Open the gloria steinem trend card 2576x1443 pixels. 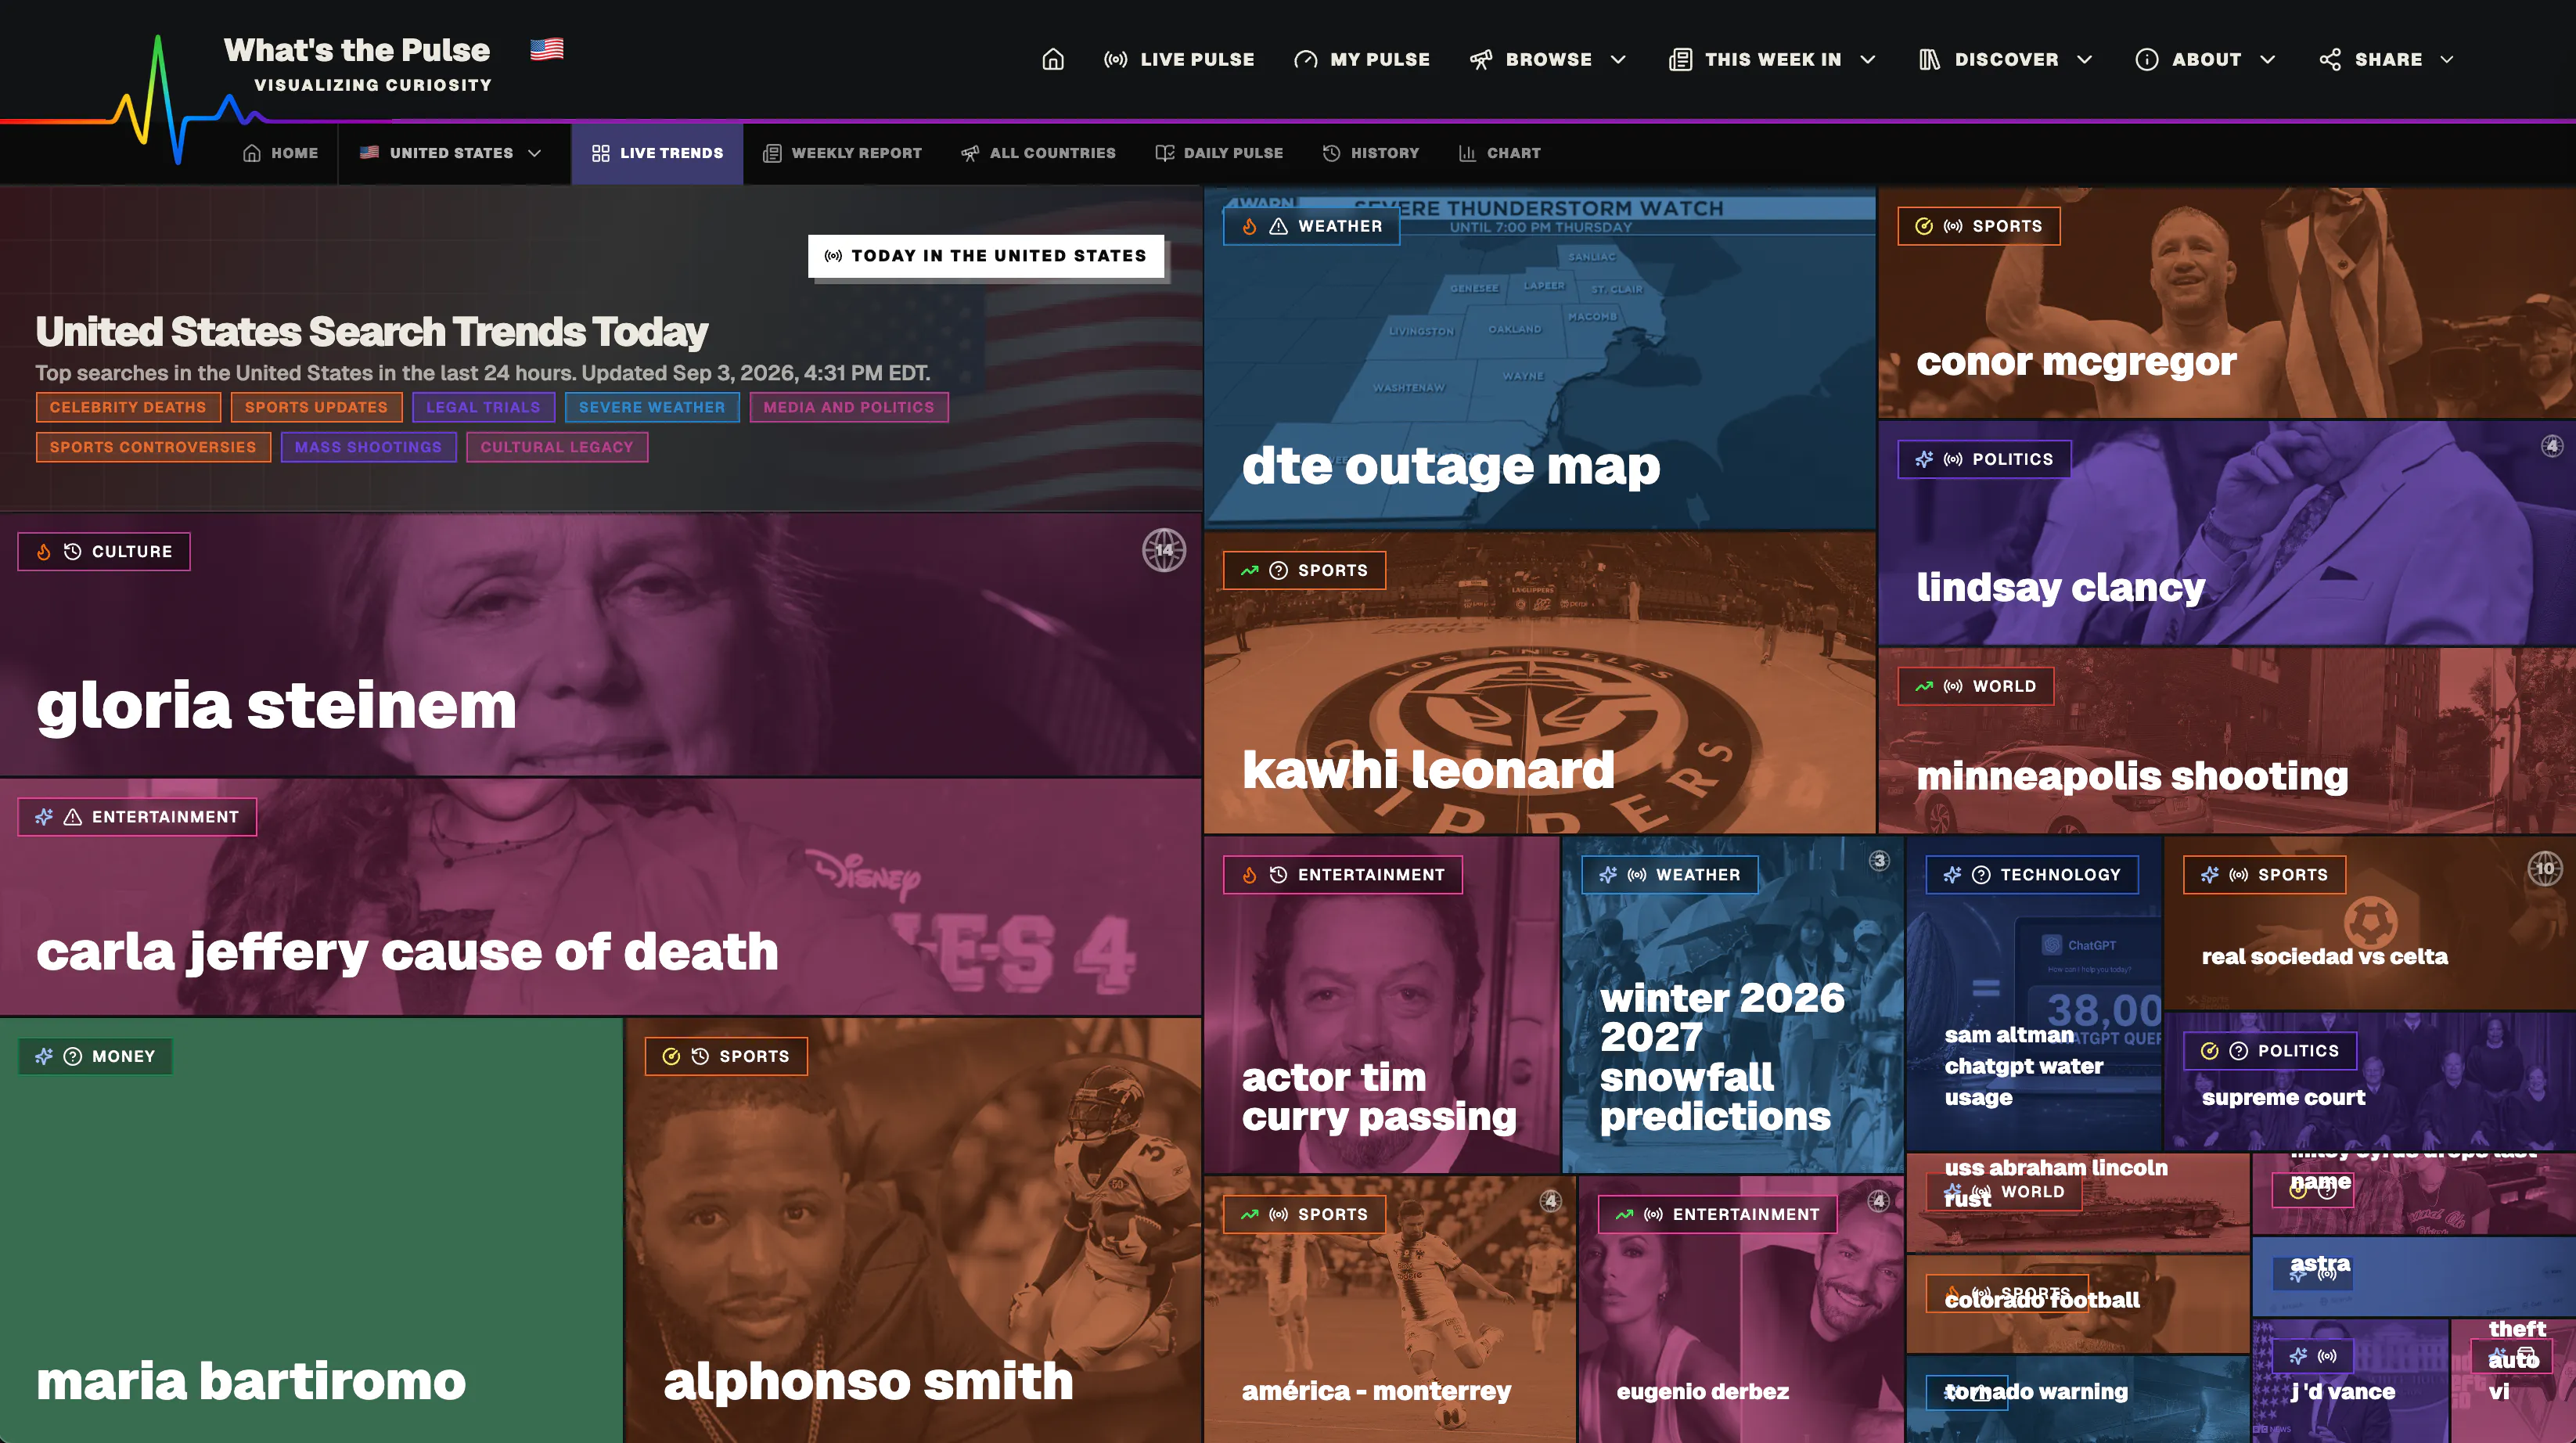pyautogui.click(x=600, y=645)
